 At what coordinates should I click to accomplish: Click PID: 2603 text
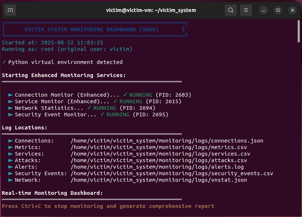pos(173,95)
